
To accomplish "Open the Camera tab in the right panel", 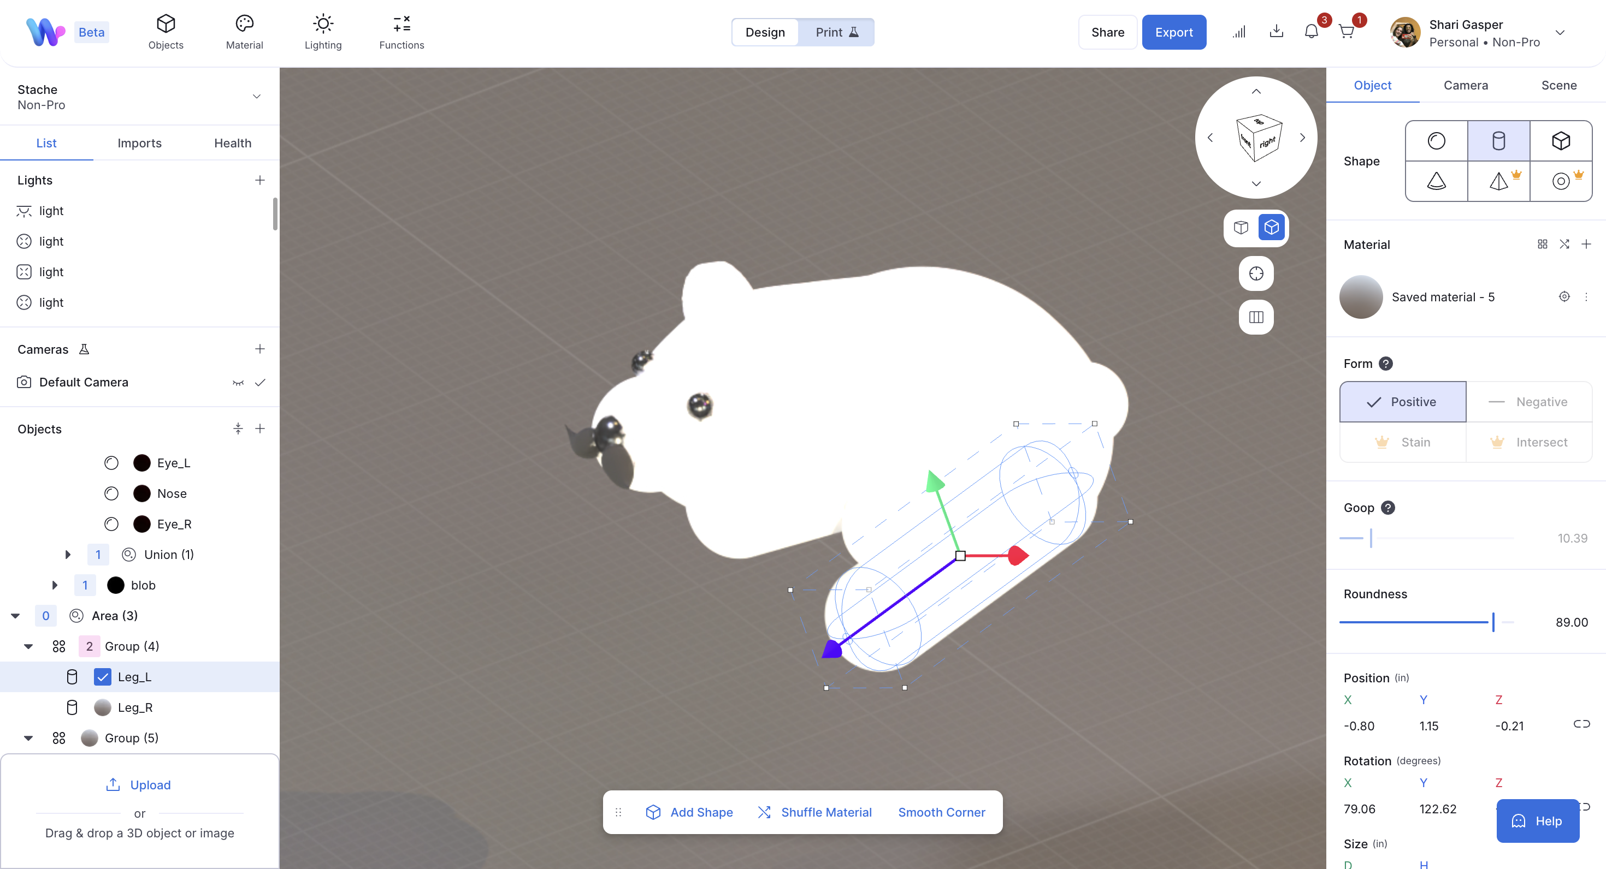I will click(x=1466, y=85).
